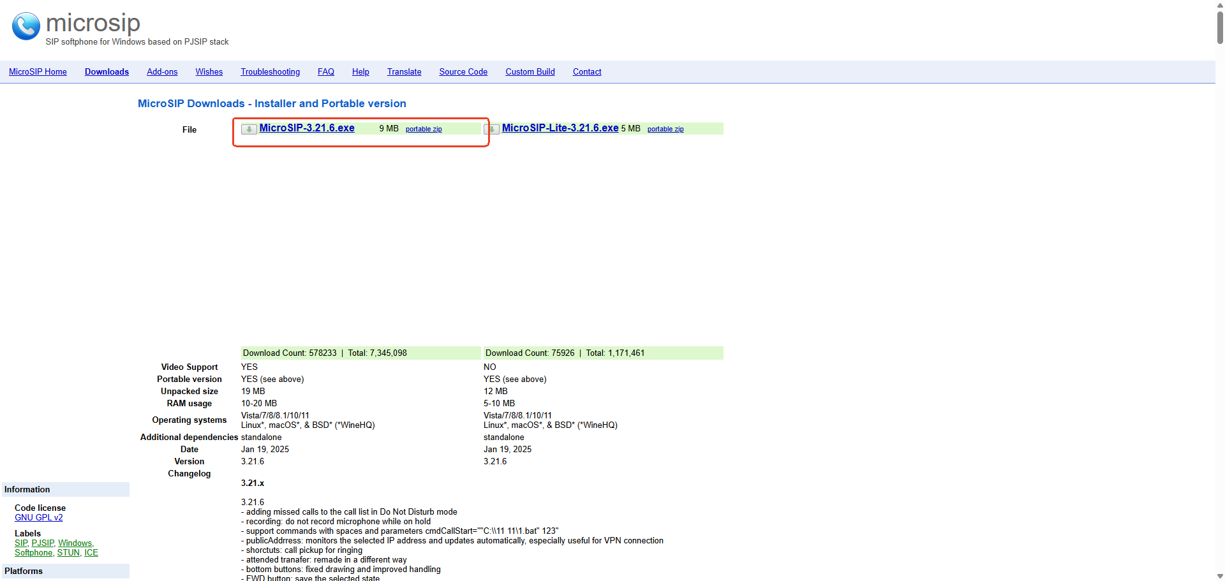Click the 'Changelog' row label

tap(189, 474)
